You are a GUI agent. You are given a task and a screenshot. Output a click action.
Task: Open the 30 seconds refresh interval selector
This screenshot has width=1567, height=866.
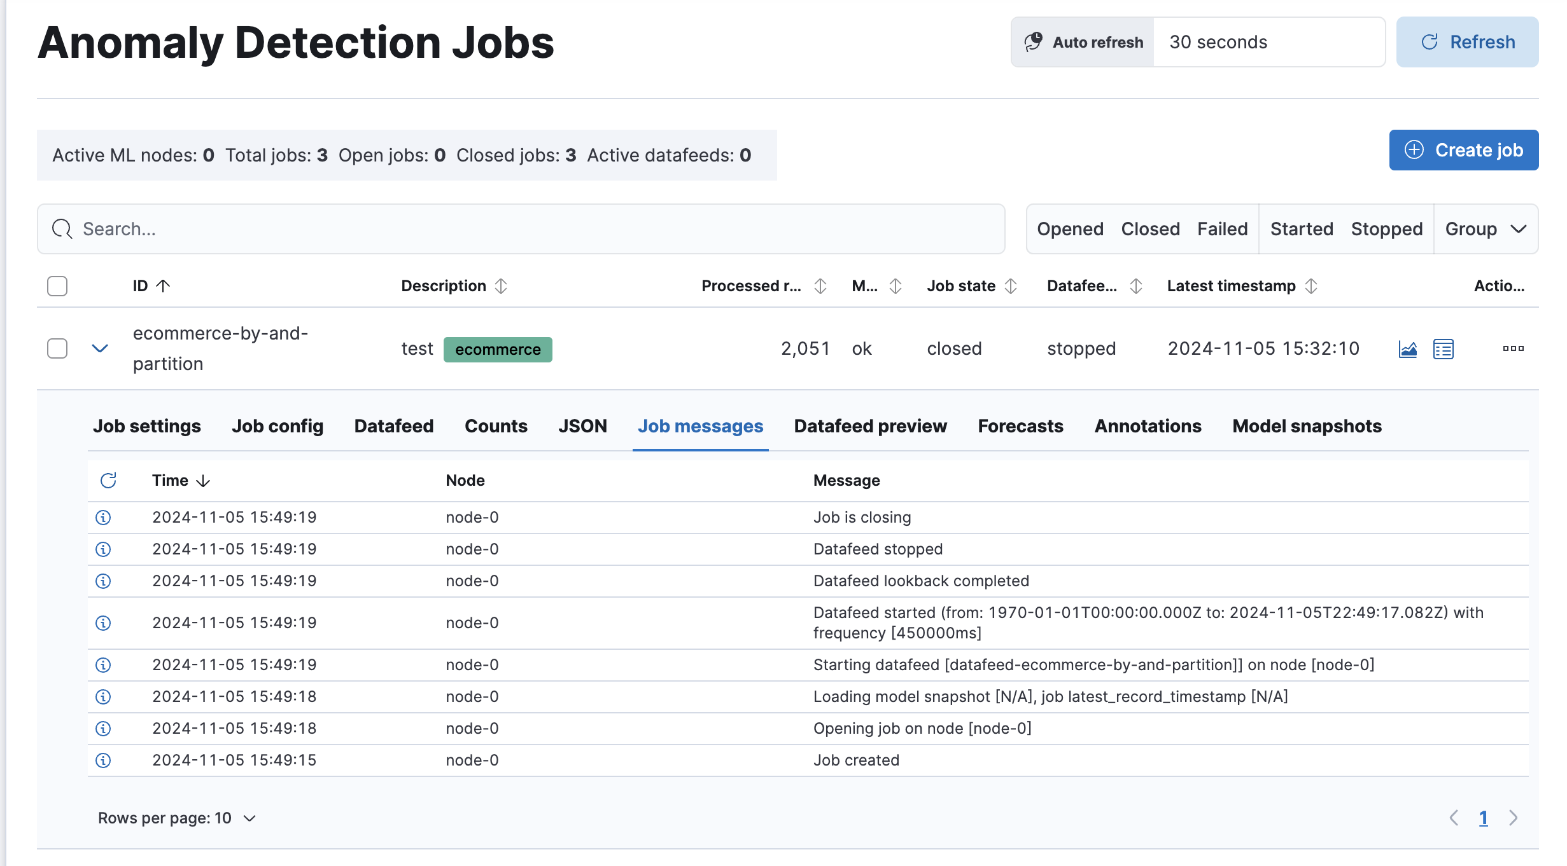tap(1269, 42)
